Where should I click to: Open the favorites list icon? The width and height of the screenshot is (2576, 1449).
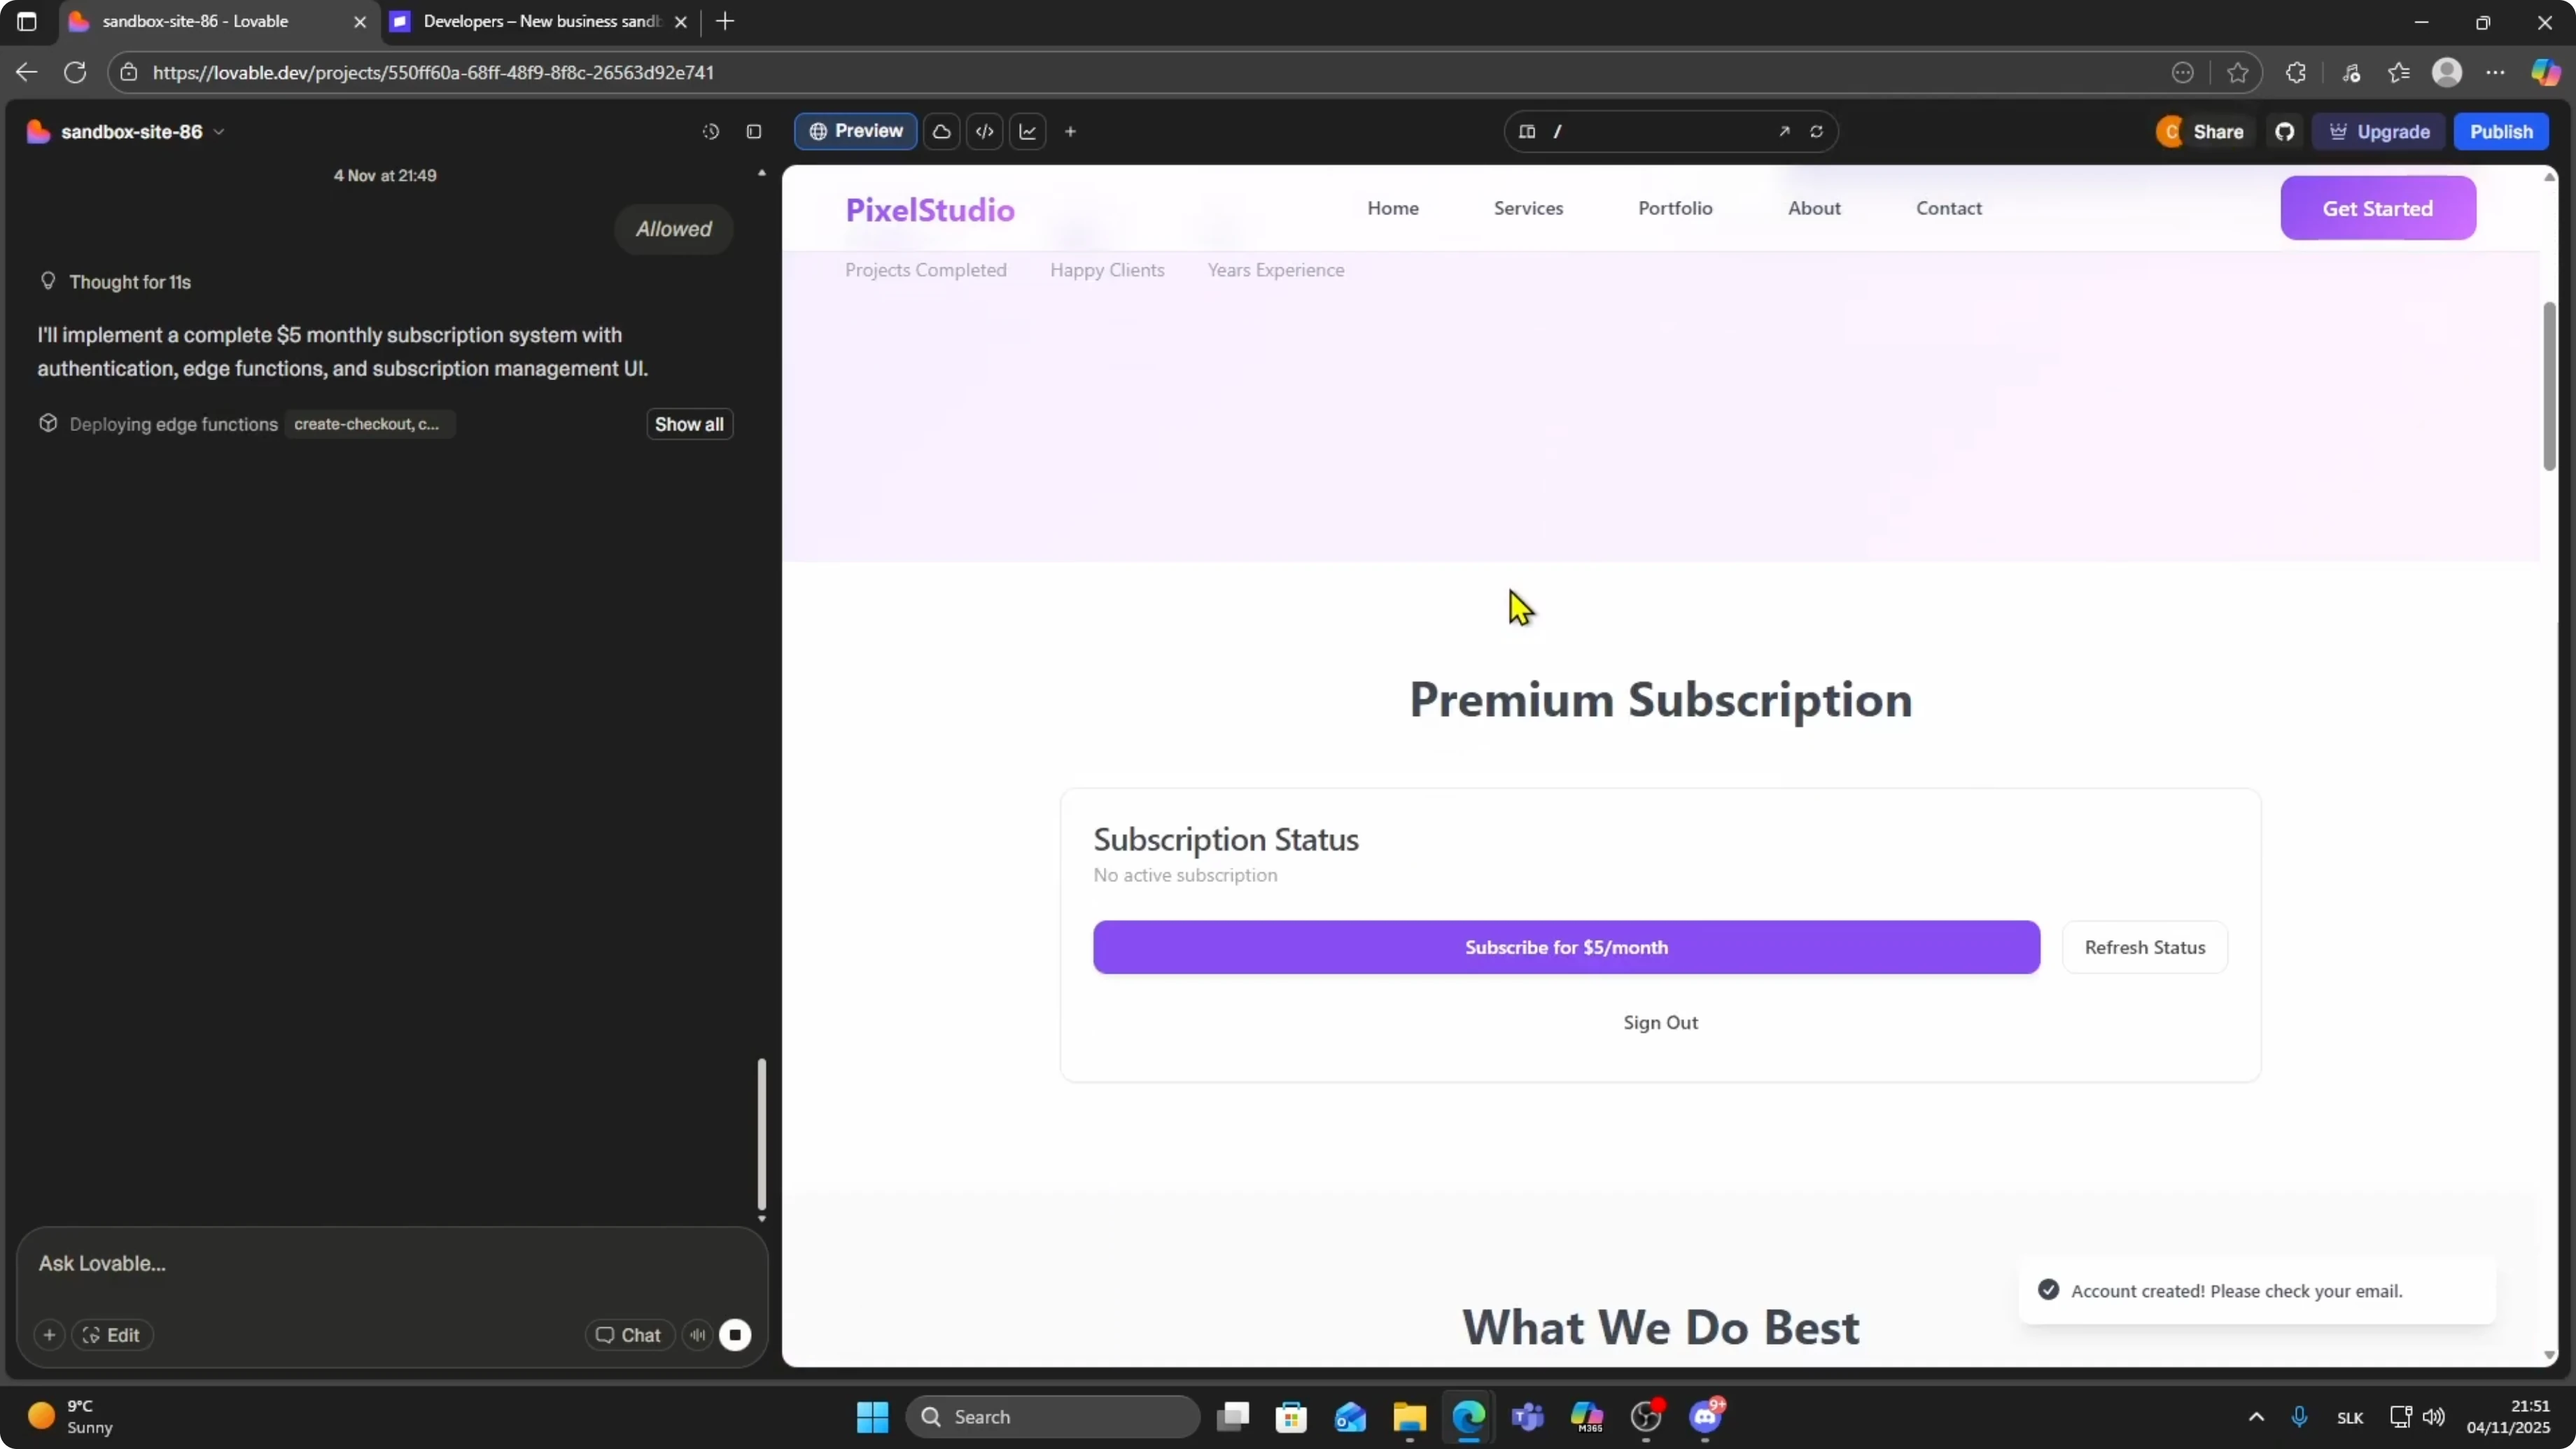2399,72
